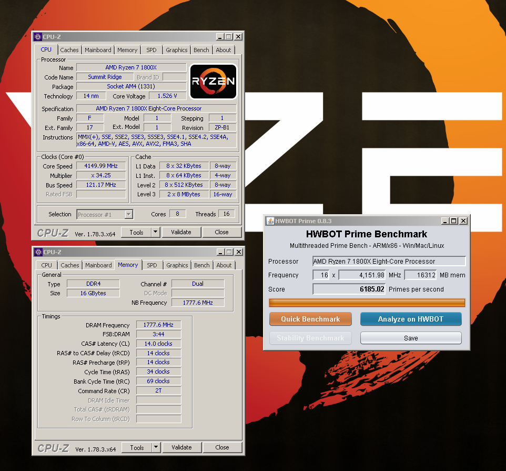Switch to Graphics tab in top CPU-Z window
The height and width of the screenshot is (471, 506).
tap(177, 50)
